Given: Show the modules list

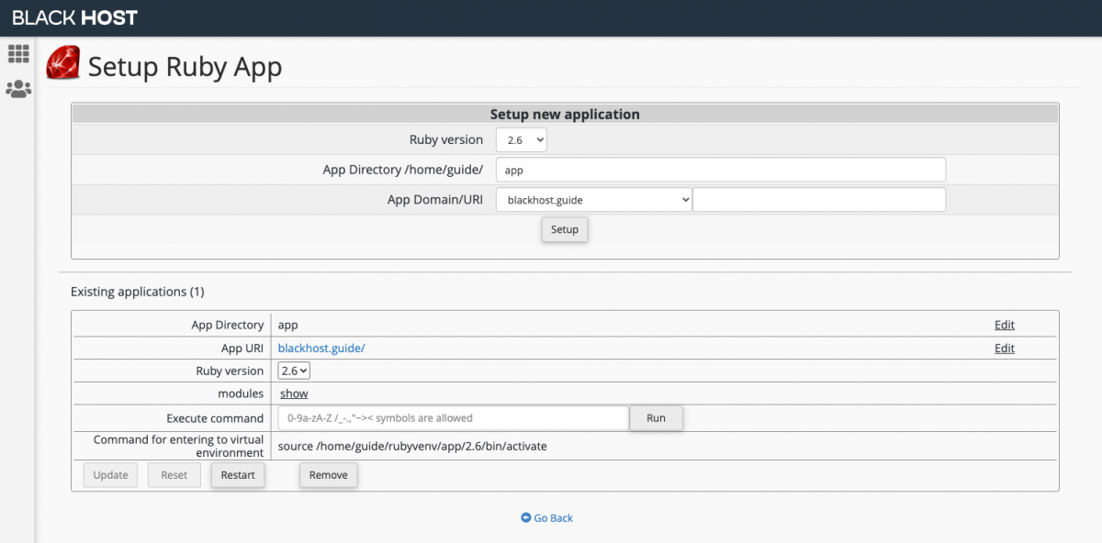Looking at the screenshot, I should (293, 393).
